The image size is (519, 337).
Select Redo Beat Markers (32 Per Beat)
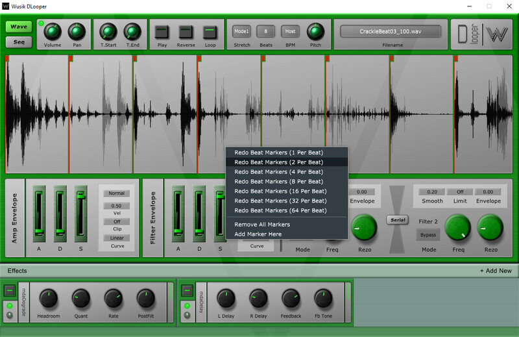(287, 201)
